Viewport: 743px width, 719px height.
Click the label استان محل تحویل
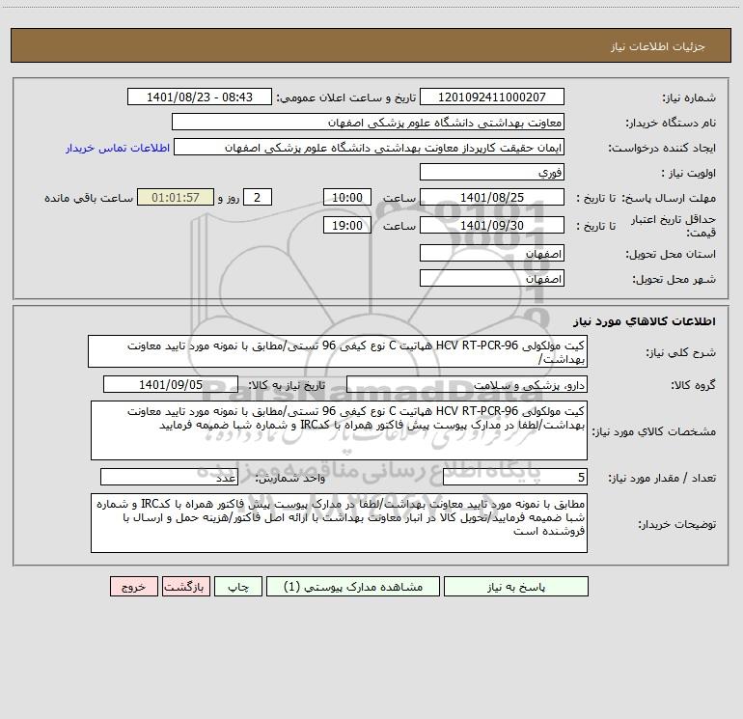click(x=671, y=254)
